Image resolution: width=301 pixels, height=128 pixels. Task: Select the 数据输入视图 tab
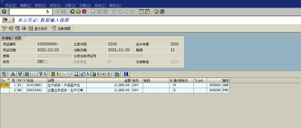[11, 38]
